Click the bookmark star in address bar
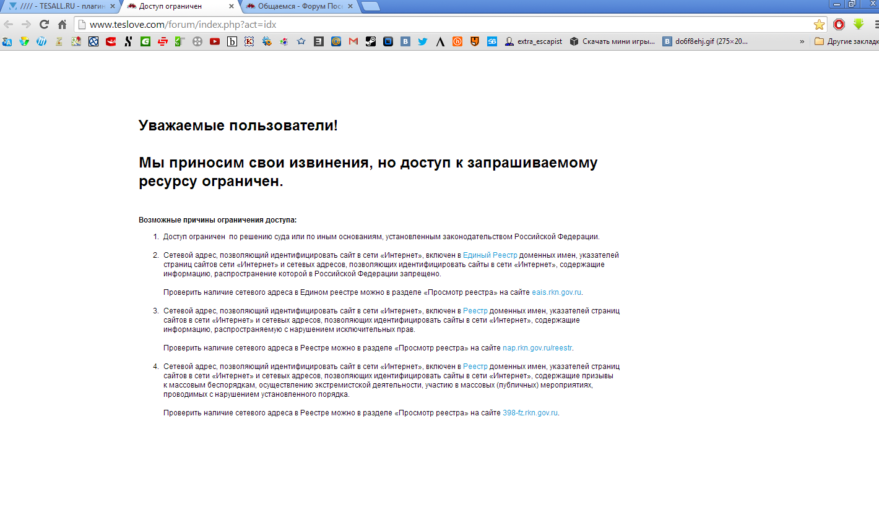Screen dimensions: 879x526 819,24
